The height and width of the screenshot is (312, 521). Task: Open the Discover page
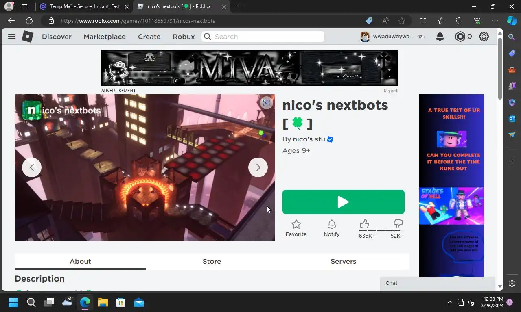point(57,37)
